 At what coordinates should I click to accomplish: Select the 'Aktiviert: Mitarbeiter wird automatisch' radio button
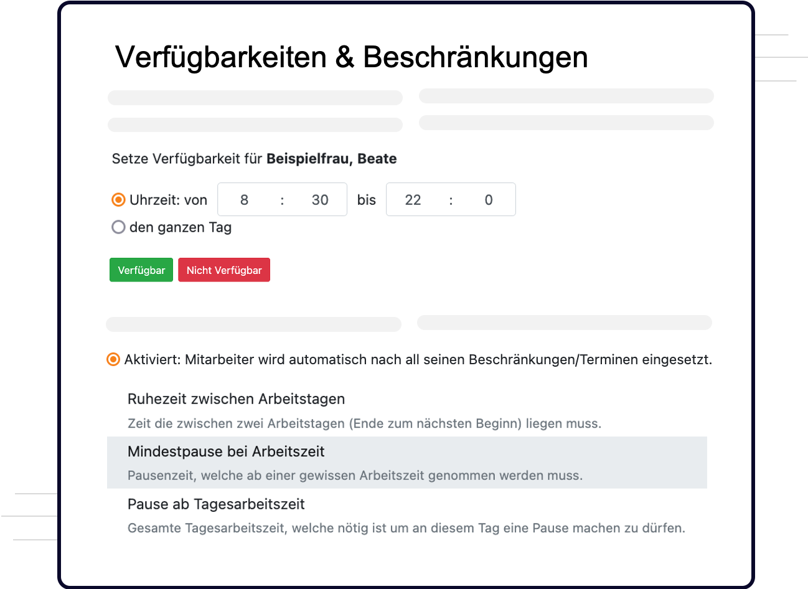point(113,359)
